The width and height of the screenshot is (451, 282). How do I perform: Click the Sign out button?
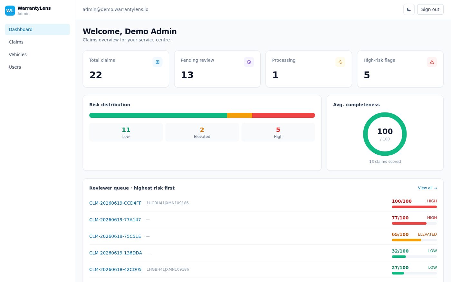pyautogui.click(x=430, y=9)
